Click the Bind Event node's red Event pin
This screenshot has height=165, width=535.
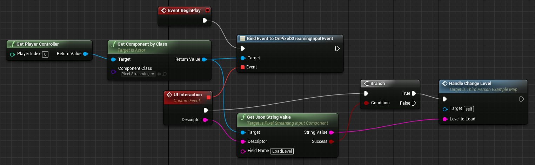243,67
